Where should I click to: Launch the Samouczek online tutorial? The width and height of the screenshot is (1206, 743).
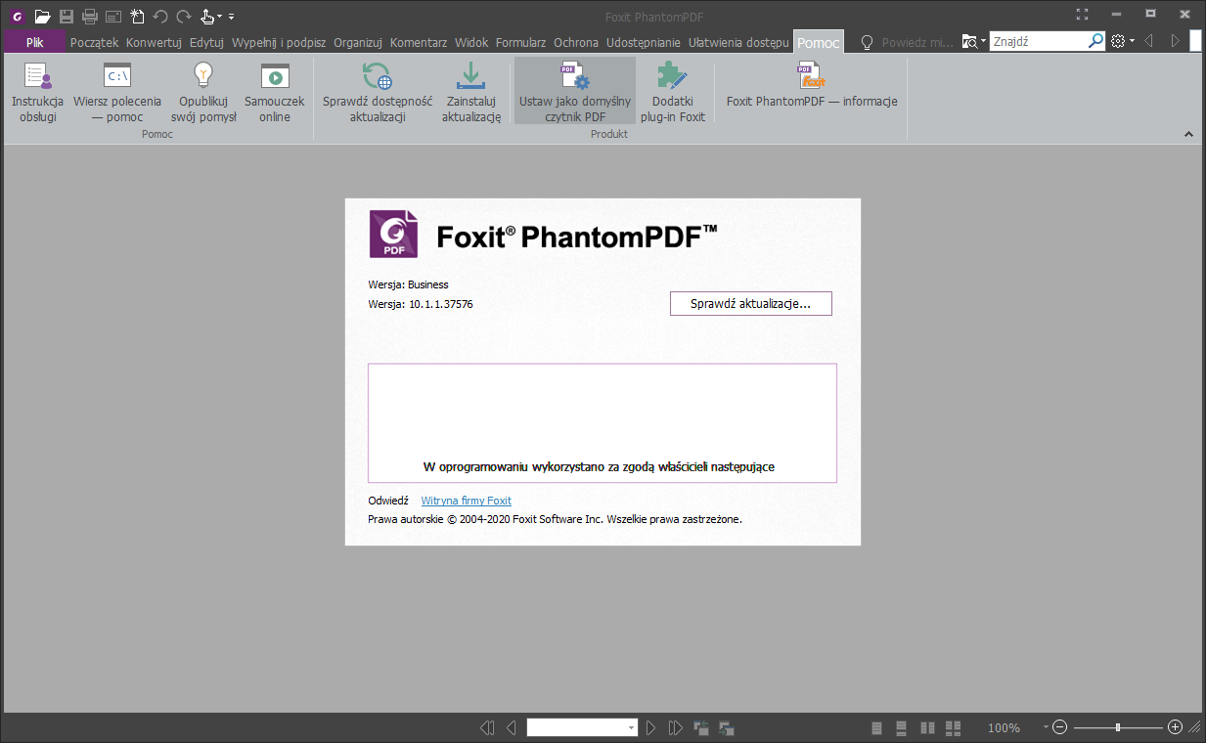(274, 92)
